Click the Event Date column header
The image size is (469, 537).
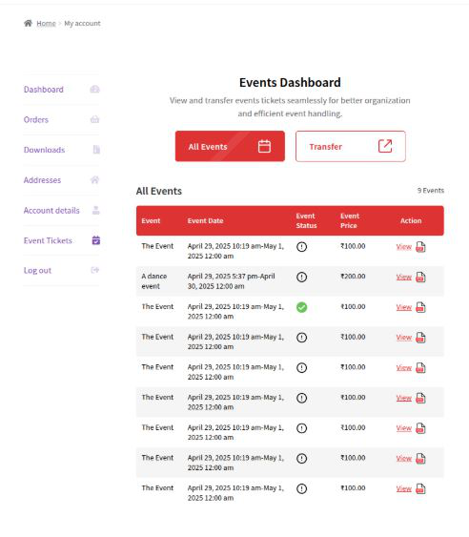tap(205, 221)
